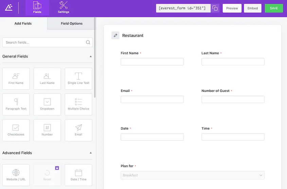Add a Number field
Screen dimensions: 287x189
click(x=47, y=130)
